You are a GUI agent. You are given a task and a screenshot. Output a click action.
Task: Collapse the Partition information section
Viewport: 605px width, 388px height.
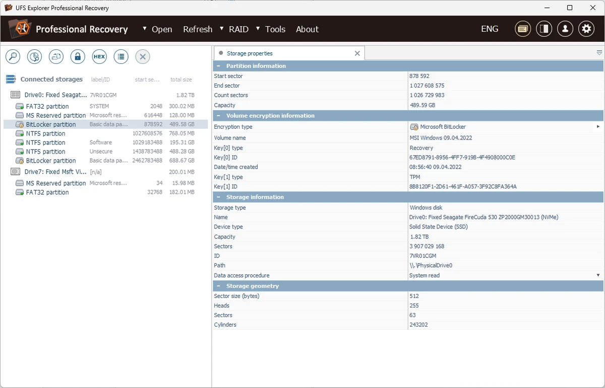coord(218,66)
